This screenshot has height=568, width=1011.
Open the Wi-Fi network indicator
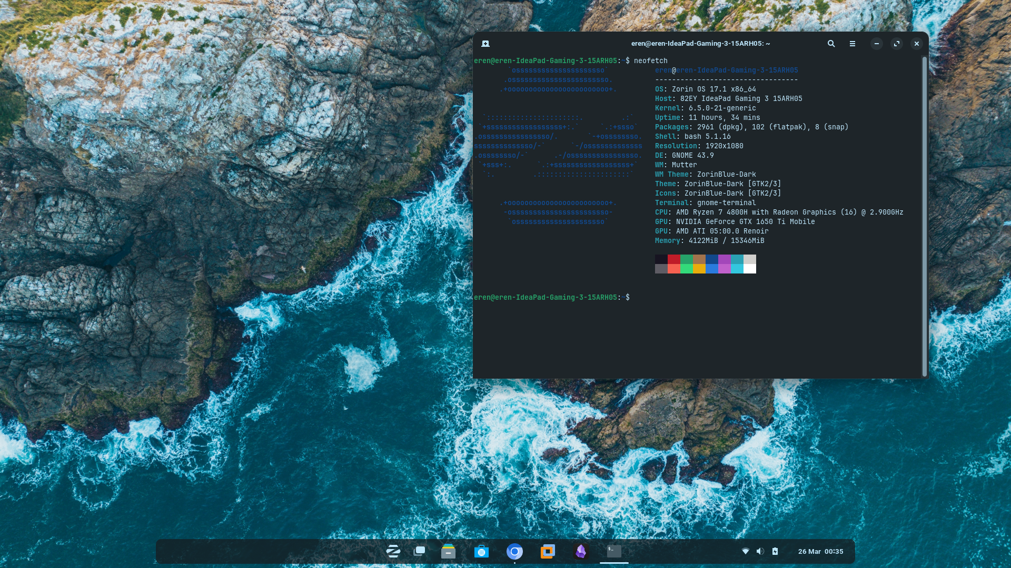(x=745, y=551)
